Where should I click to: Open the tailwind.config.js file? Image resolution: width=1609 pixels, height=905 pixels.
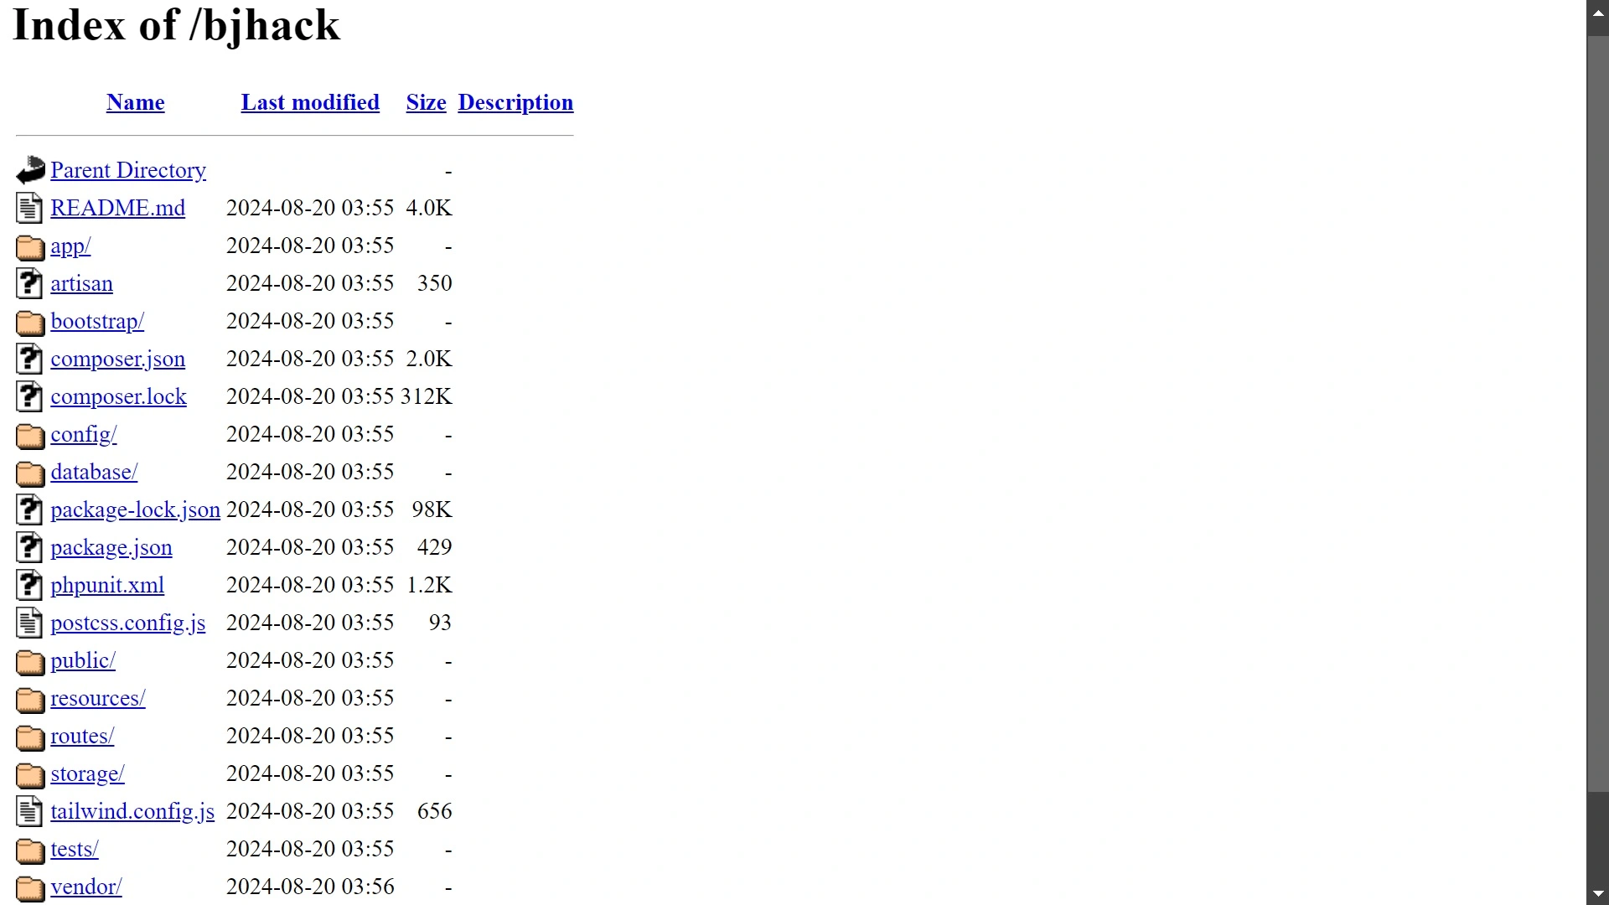(x=132, y=811)
